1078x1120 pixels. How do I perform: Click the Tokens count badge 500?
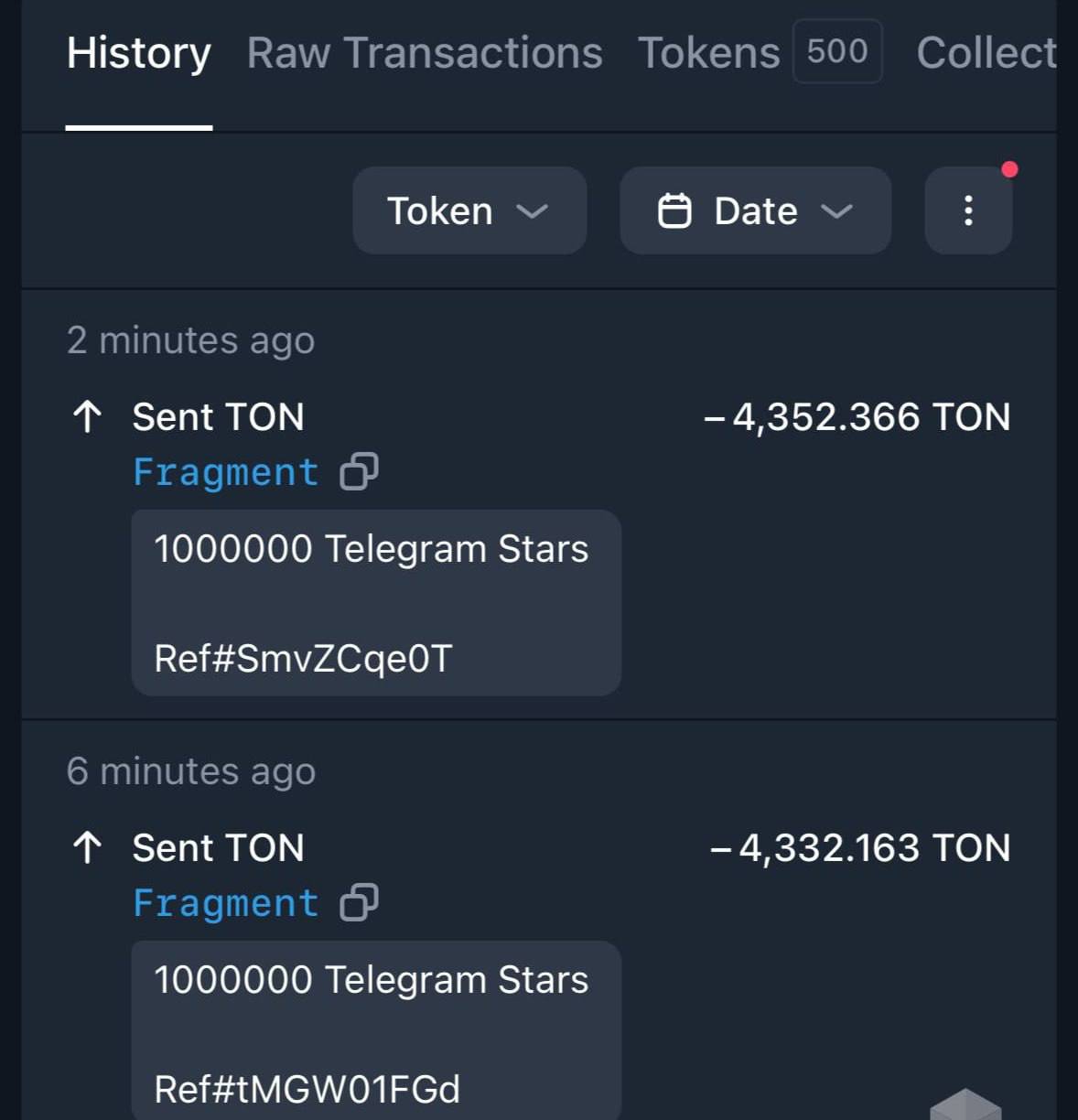[837, 51]
